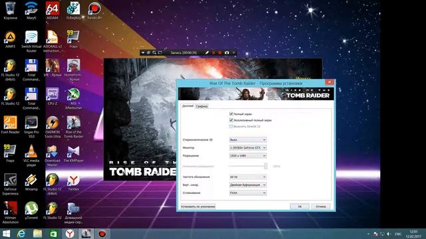Viewport: 426px width, 239px height.
Task: Click the ENG language indicator
Action: [398, 234]
